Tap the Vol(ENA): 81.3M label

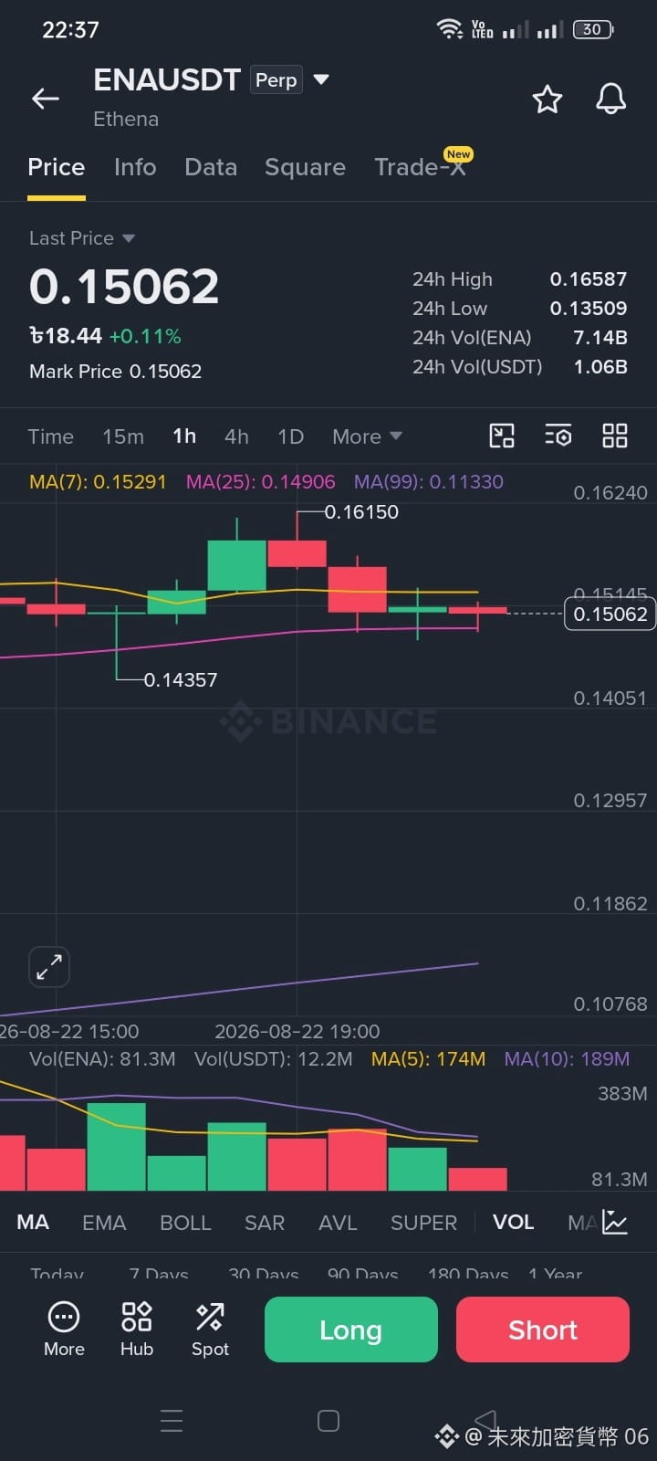click(x=102, y=1059)
